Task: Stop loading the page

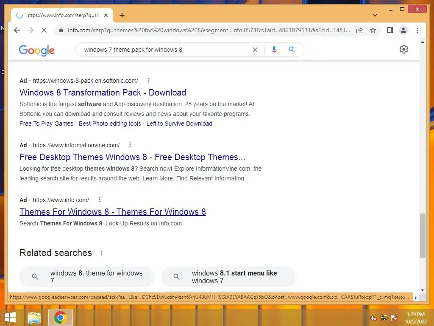Action: pyautogui.click(x=44, y=30)
